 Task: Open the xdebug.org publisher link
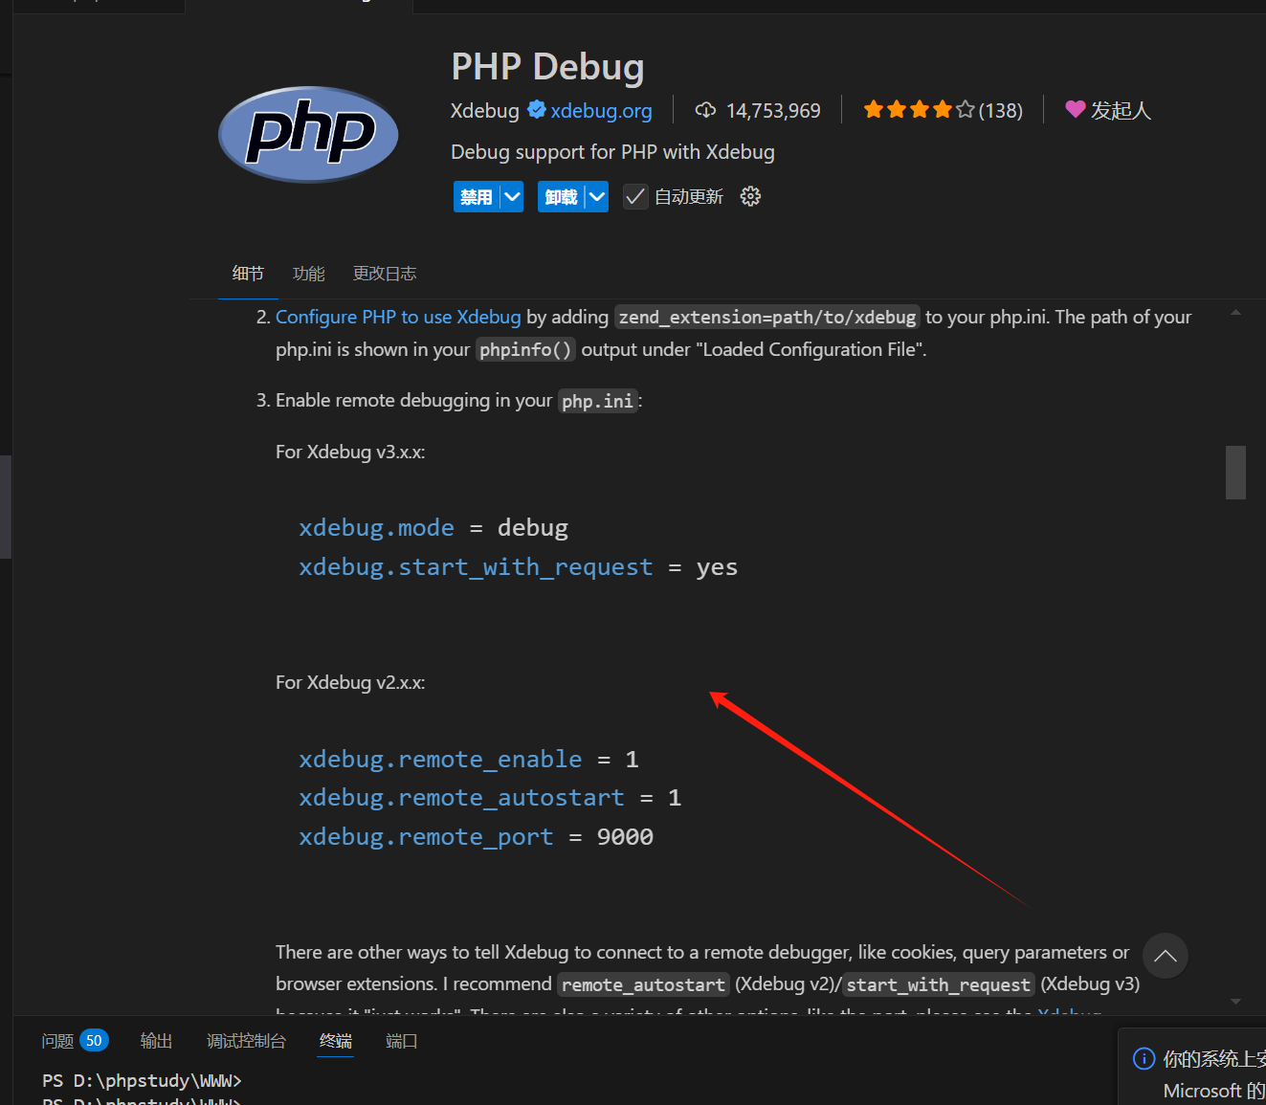click(x=601, y=111)
